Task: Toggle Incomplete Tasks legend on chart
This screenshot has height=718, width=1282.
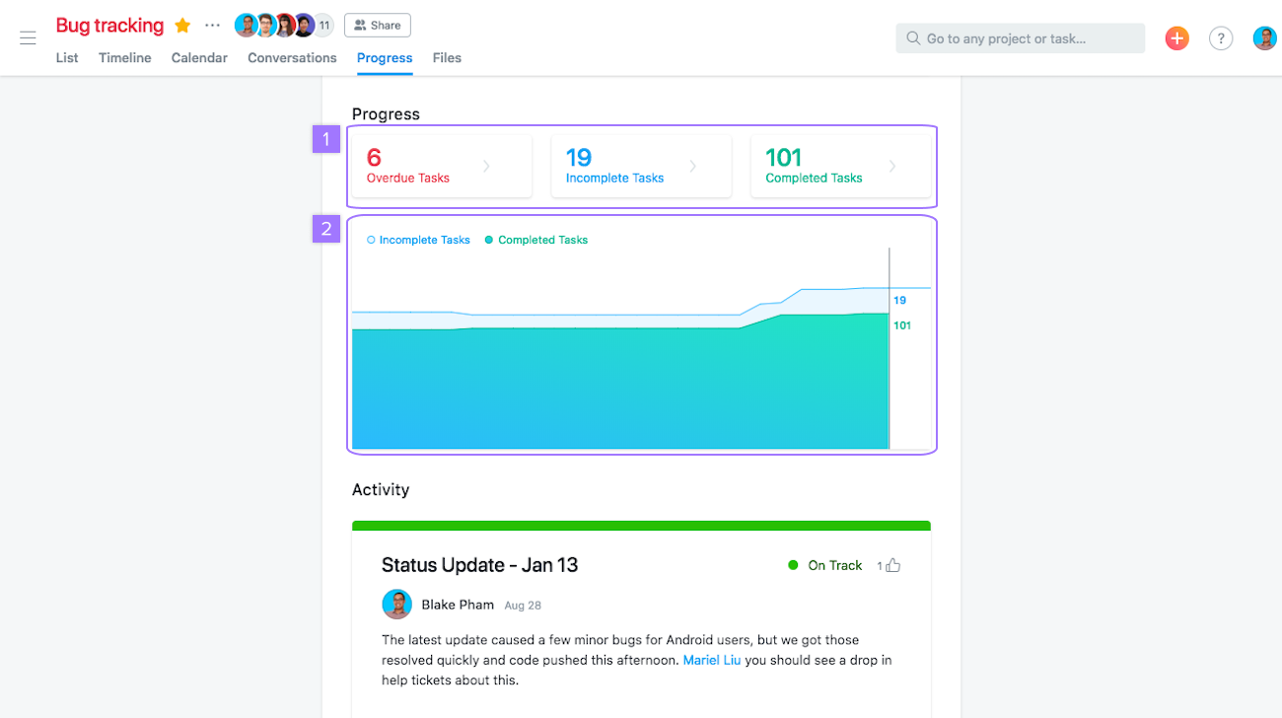Action: coord(418,240)
